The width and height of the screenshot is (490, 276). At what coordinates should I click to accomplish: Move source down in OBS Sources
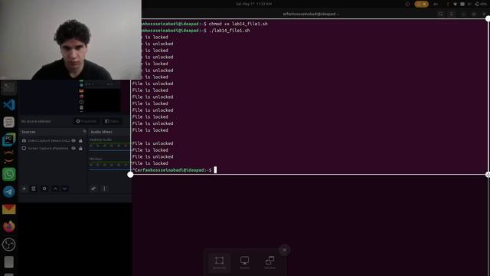(x=64, y=189)
